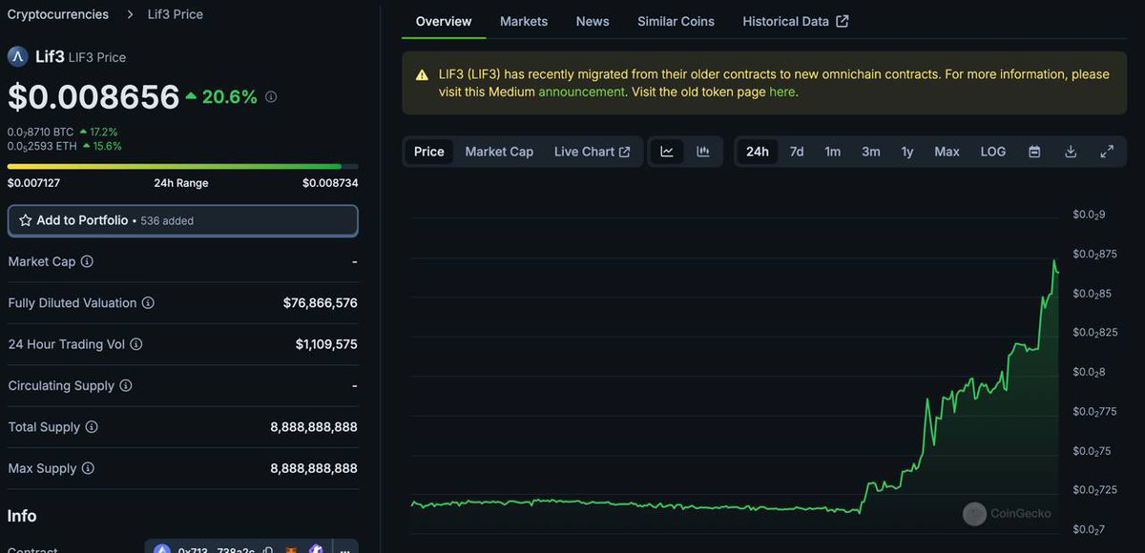This screenshot has width=1145, height=553.
Task: Click the Lif3 Price breadcrumb text
Action: [x=175, y=14]
